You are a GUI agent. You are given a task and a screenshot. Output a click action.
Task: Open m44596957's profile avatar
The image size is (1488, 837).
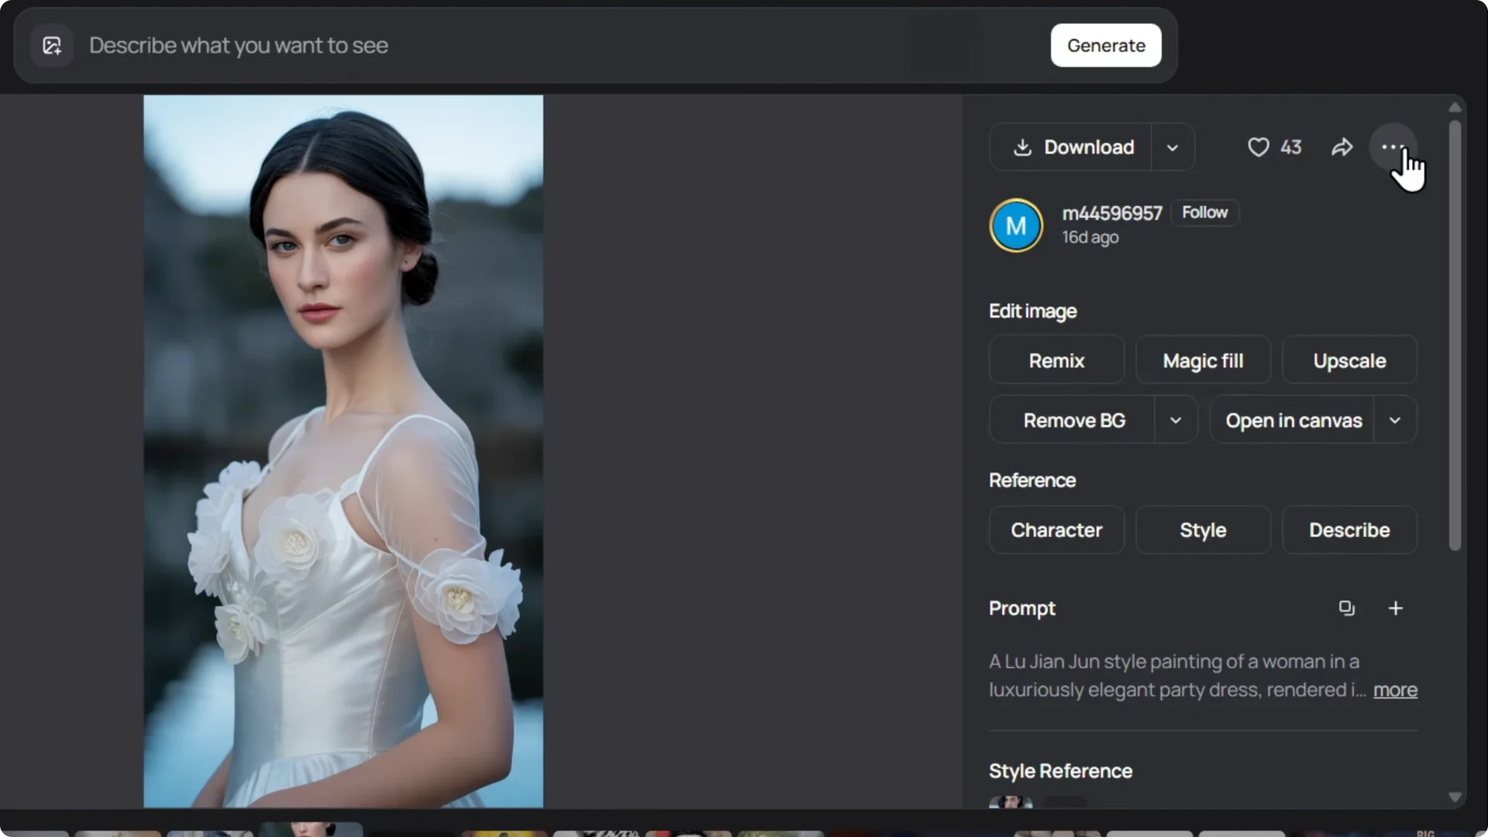1016,225
